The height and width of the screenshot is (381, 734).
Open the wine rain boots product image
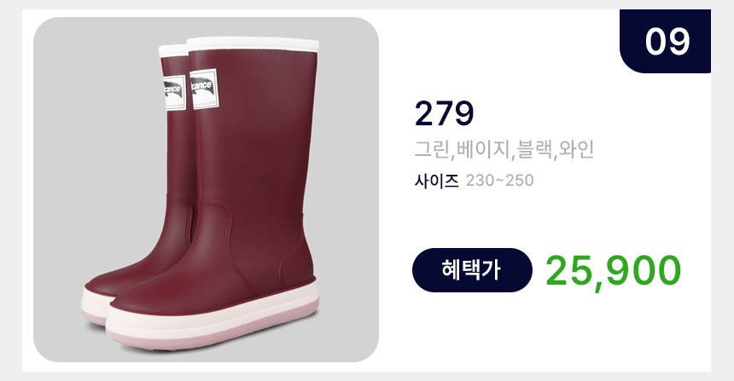[206, 189]
